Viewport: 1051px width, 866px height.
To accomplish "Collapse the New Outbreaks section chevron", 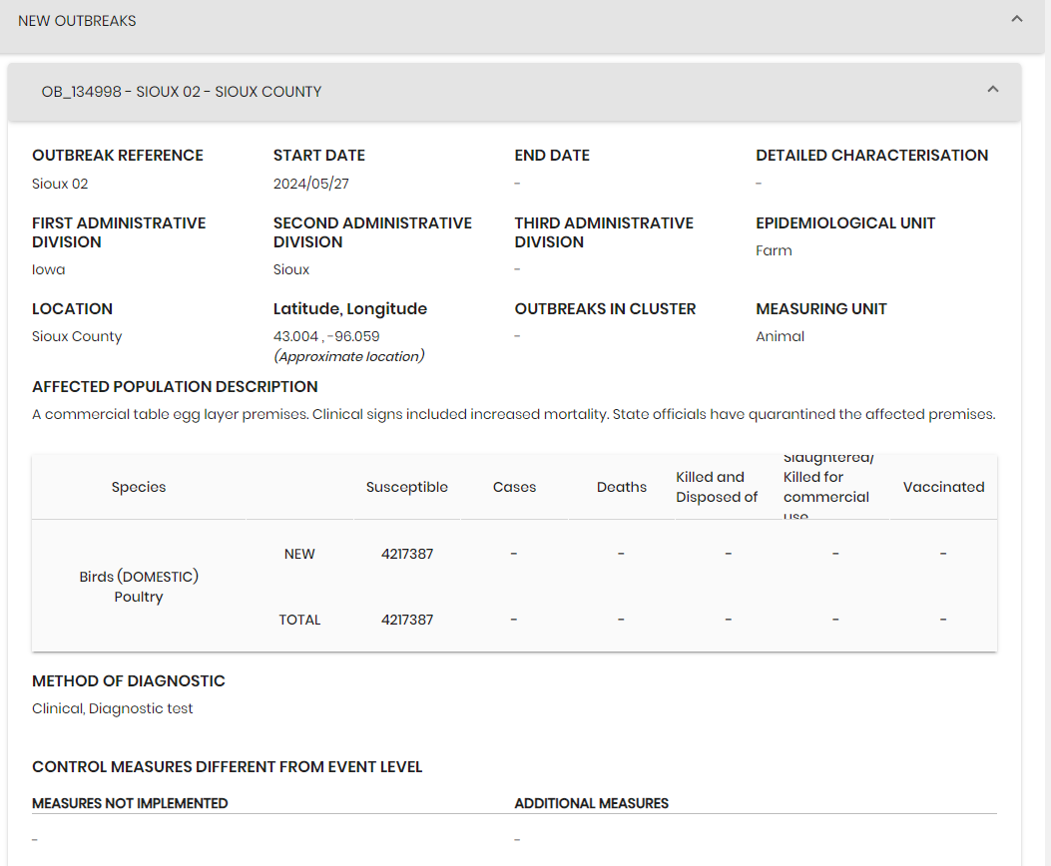I will coord(1017,19).
